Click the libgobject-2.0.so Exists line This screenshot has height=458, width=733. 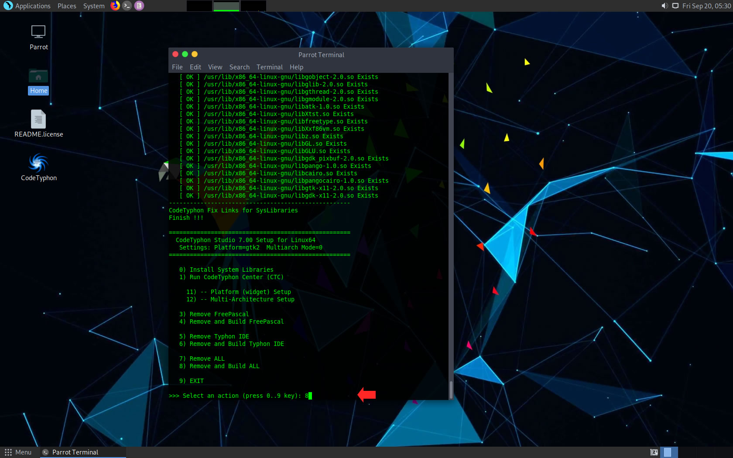(279, 77)
